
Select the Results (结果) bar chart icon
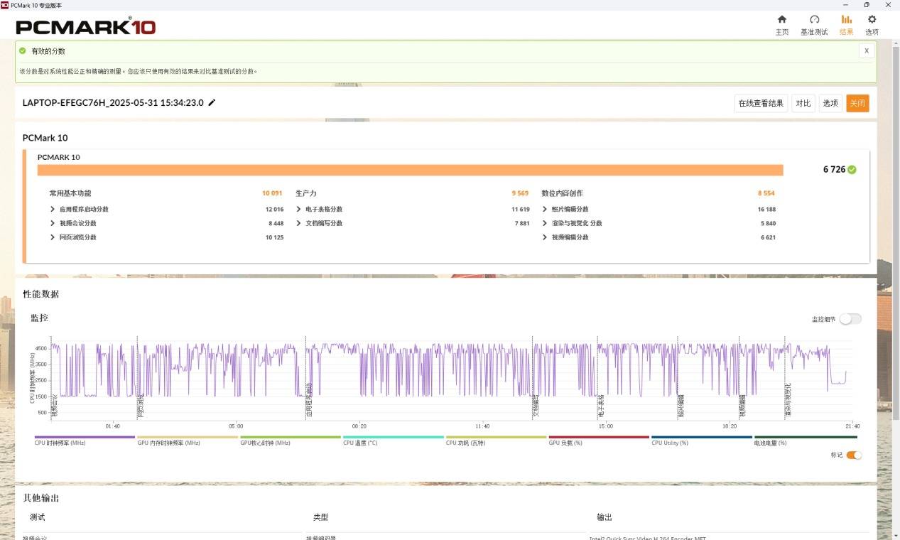click(846, 20)
